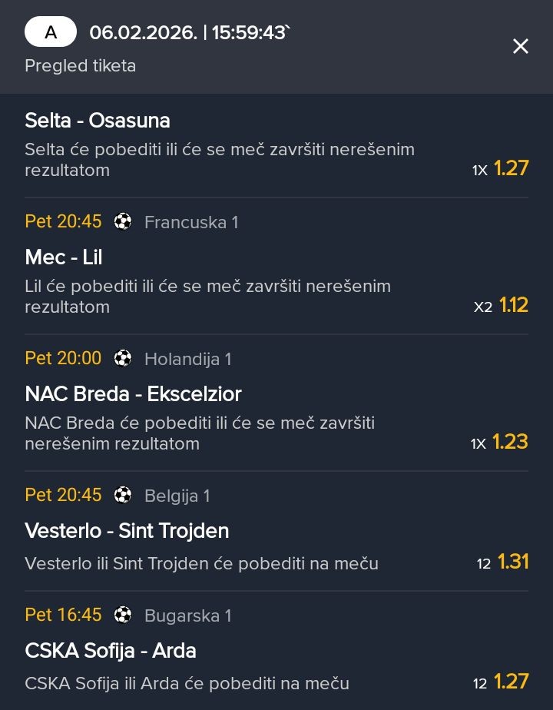Image resolution: width=553 pixels, height=710 pixels.
Task: Select the CSKA Sofija - Arda match
Action: coord(111,651)
